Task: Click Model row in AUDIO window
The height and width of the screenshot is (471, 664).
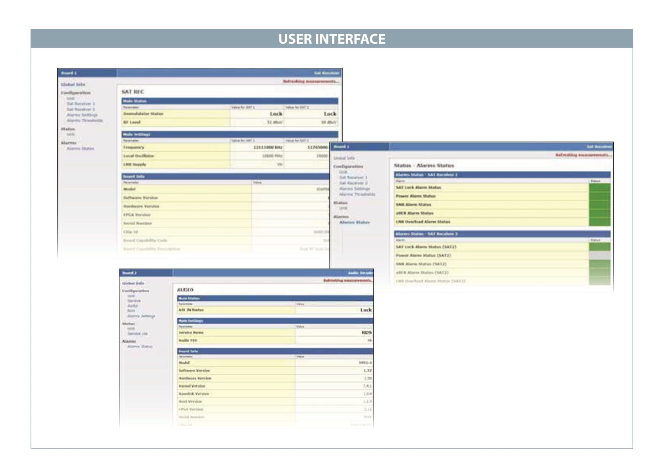Action: [x=275, y=363]
